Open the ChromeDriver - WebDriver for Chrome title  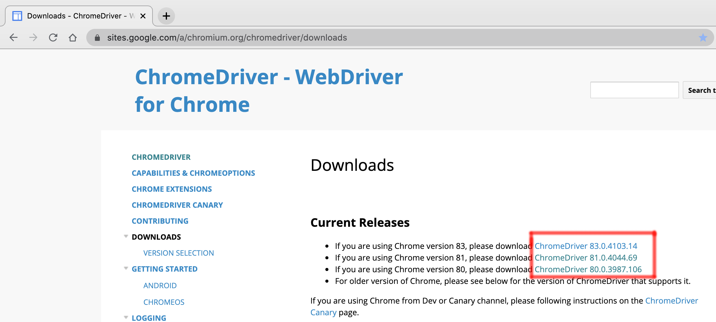pos(269,91)
